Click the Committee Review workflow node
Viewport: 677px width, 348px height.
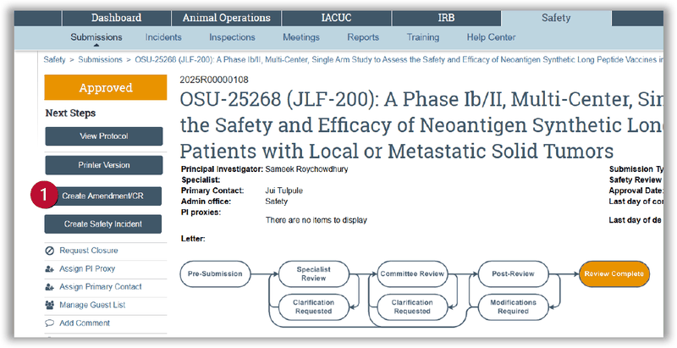point(412,273)
